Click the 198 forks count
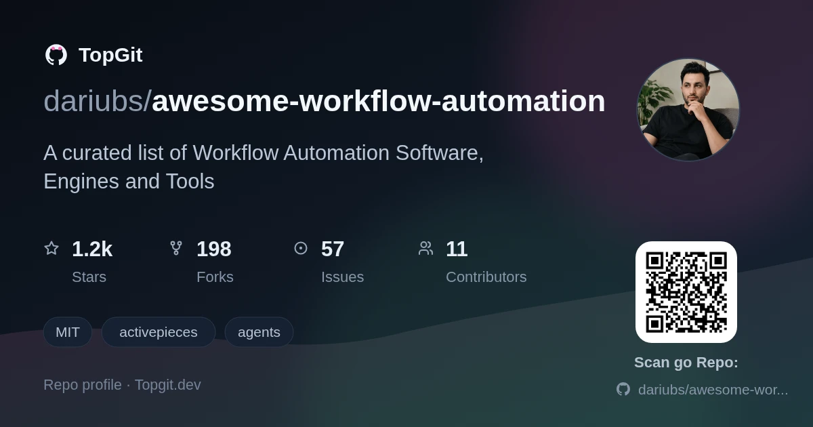Screen dimensions: 813x427 (214, 249)
